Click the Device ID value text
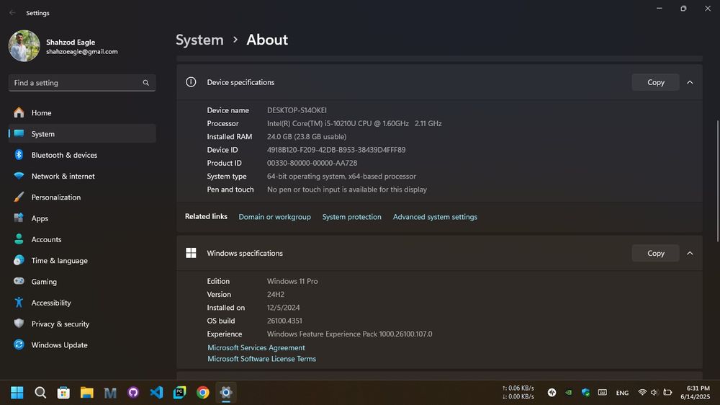Screen dimensions: 720x405 click(336, 150)
